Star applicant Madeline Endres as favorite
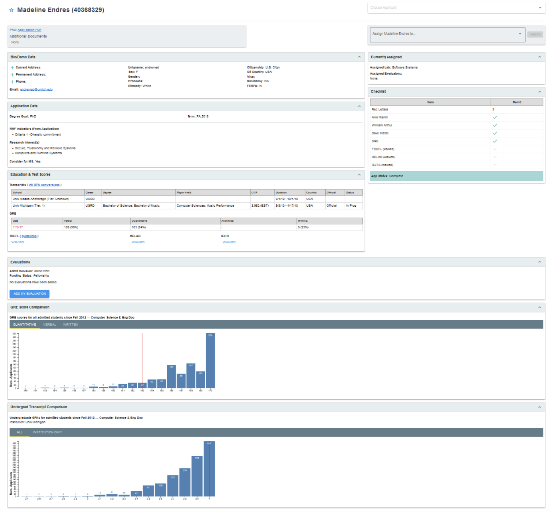The image size is (549, 512). point(11,10)
